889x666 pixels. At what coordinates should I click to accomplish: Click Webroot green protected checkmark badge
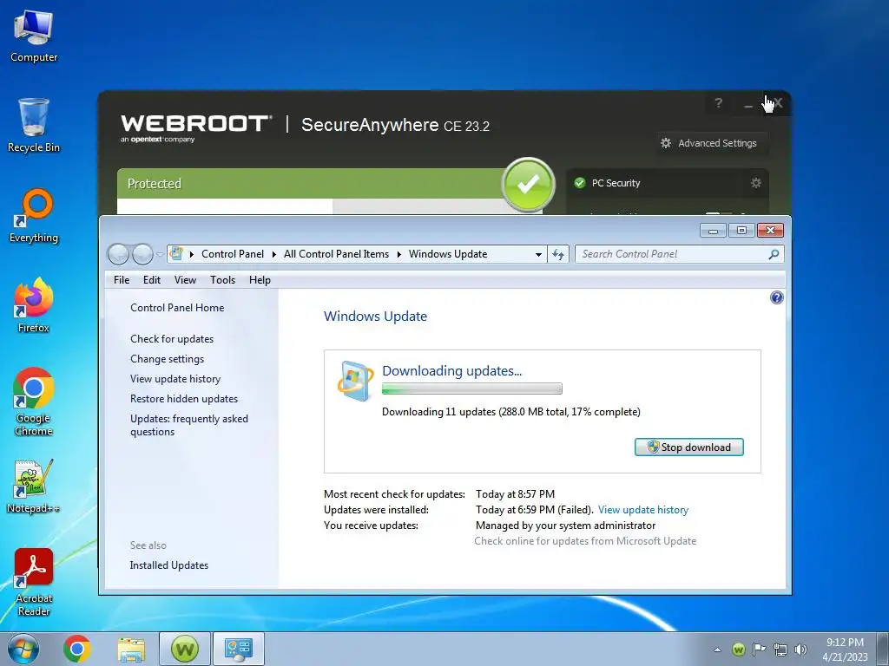tap(528, 184)
